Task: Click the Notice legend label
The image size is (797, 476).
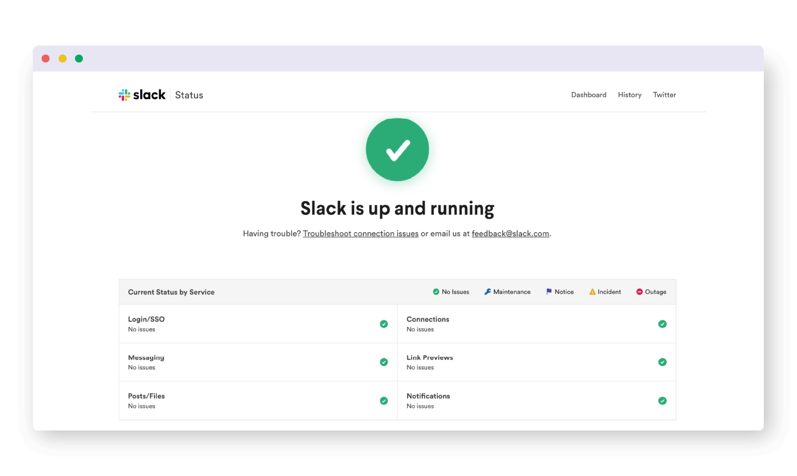Action: [564, 292]
